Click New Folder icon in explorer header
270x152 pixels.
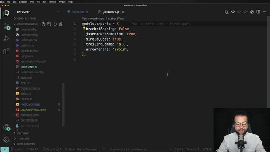point(49,24)
